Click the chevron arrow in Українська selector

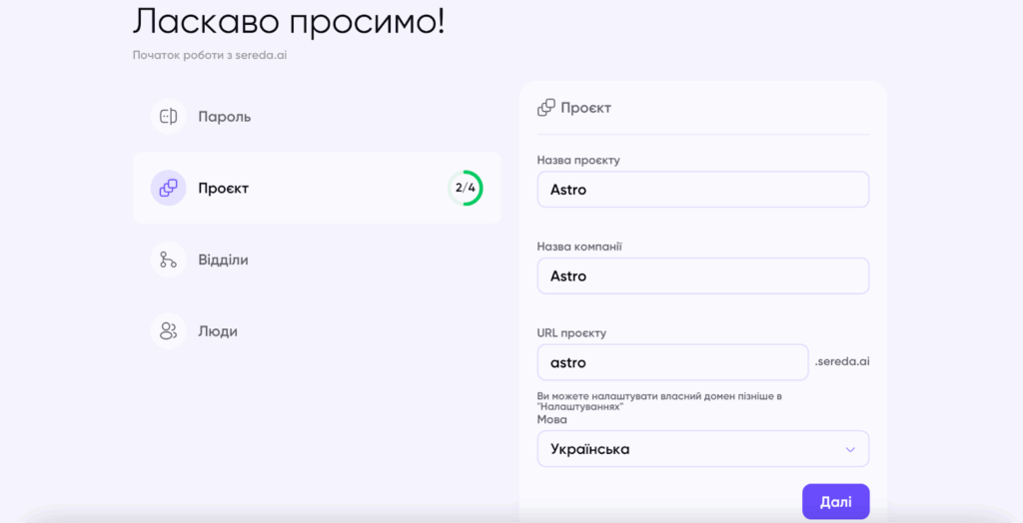coord(849,449)
